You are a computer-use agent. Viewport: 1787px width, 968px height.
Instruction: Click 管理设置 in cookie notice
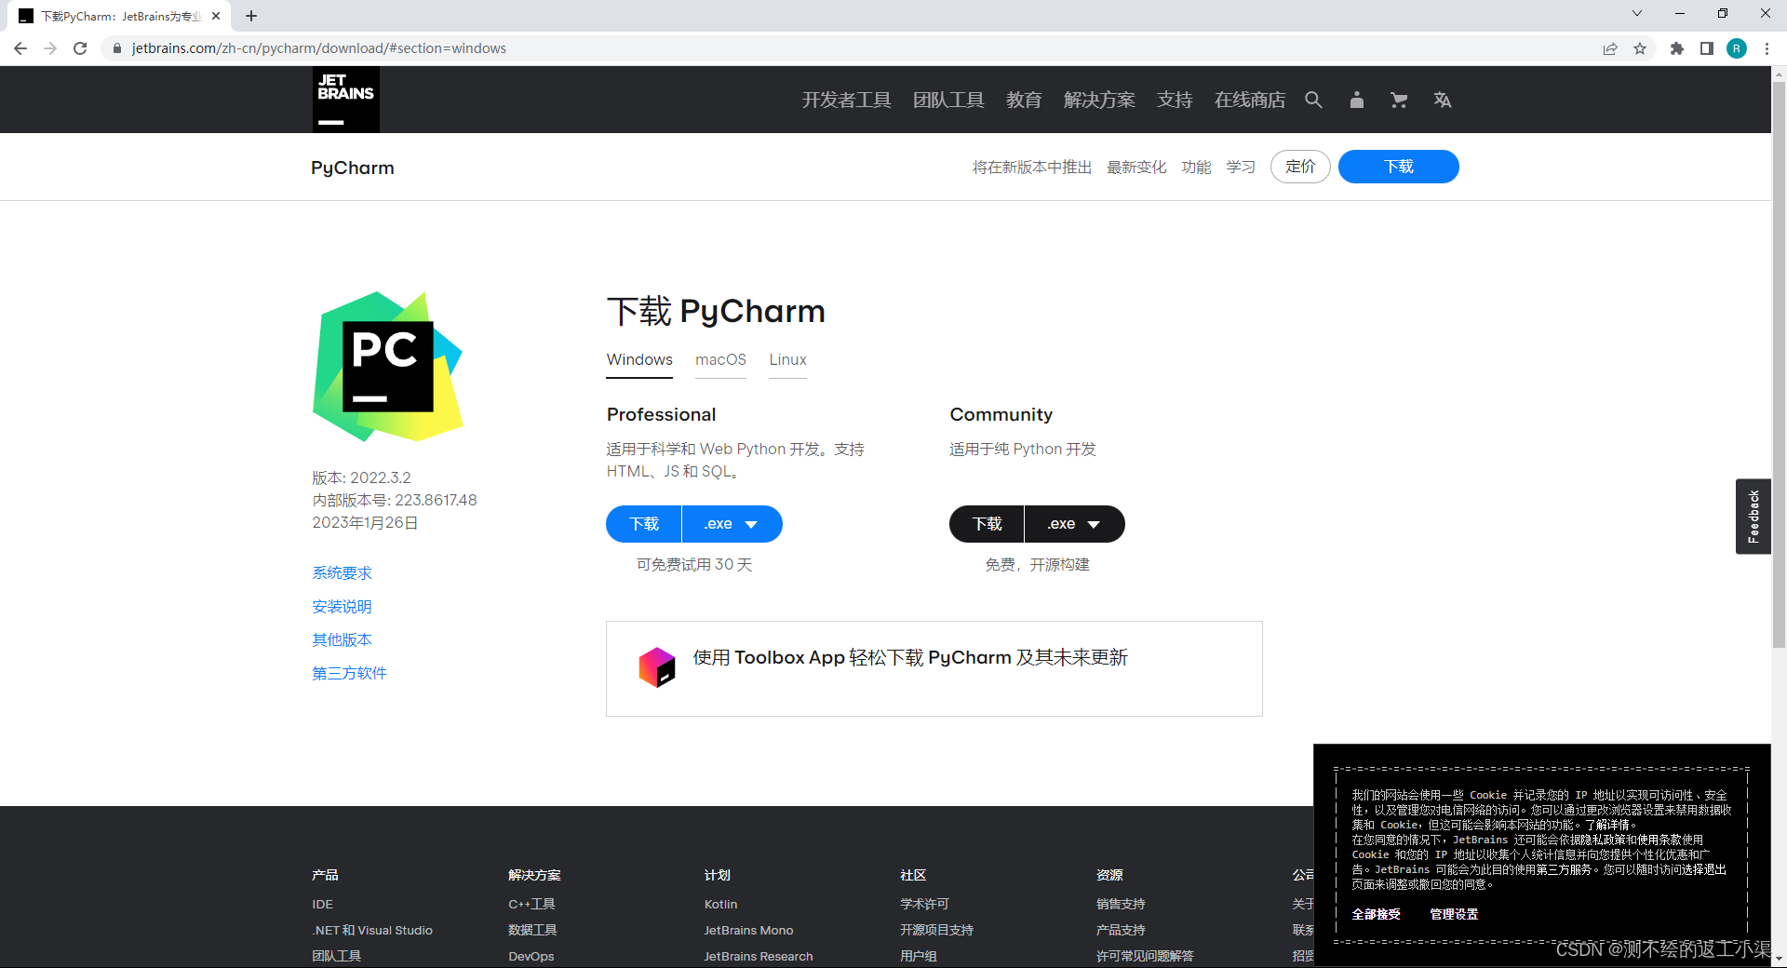[1454, 915]
